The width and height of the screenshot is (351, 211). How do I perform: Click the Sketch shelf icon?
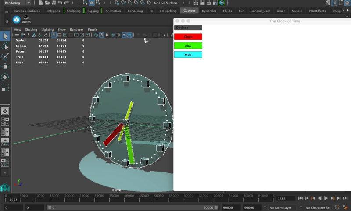coord(26,19)
